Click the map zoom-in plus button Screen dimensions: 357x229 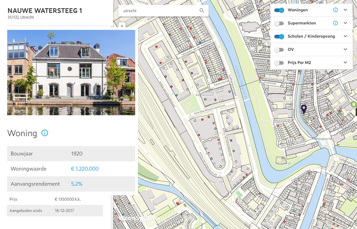coord(122,26)
